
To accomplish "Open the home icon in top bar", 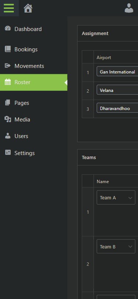I will coord(28,8).
